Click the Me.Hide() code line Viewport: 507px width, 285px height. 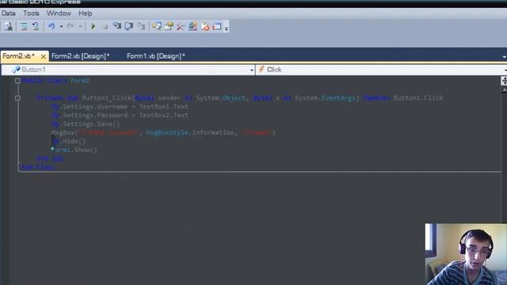69,142
